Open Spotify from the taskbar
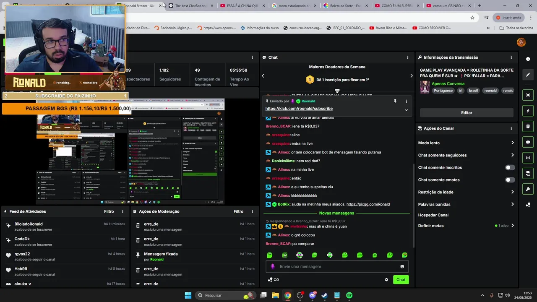 (x=349, y=295)
